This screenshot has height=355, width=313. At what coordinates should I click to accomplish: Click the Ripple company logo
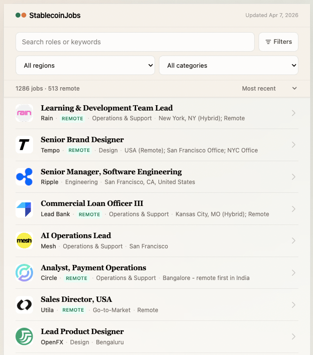coord(24,177)
